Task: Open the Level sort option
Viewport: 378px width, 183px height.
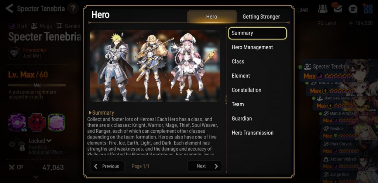Action: point(327,23)
